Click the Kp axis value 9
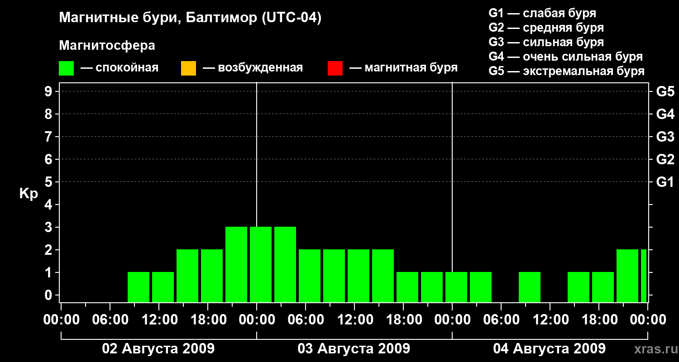The image size is (679, 362). pos(49,91)
